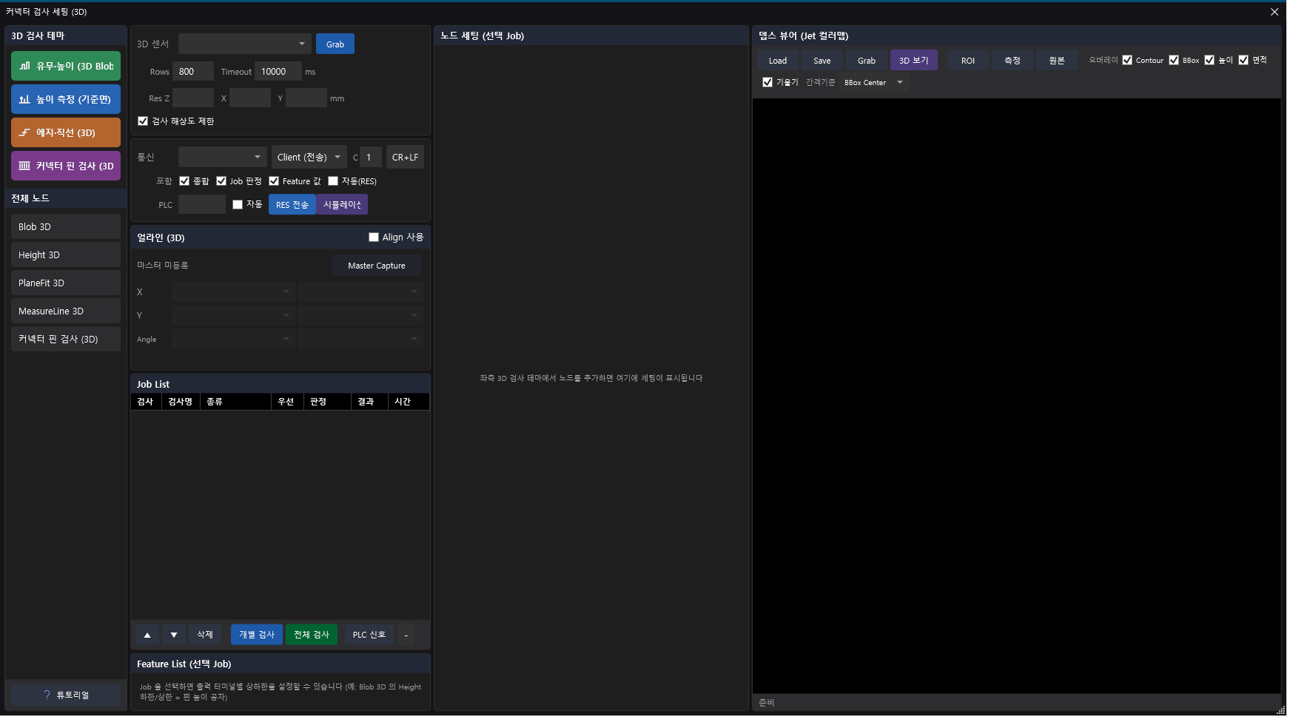Viewport: 1296px width, 725px height.
Task: Click the 개별 검사 button
Action: pos(257,635)
